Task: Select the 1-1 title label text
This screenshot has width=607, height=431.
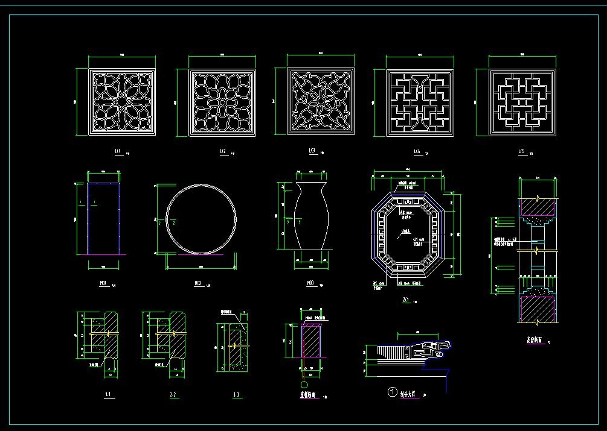Action: [107, 395]
